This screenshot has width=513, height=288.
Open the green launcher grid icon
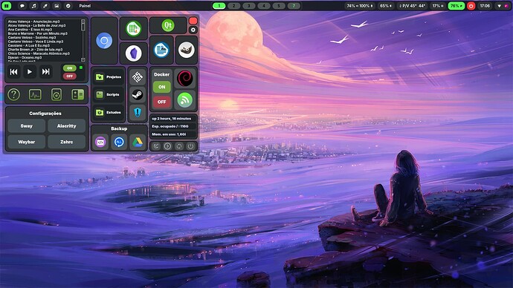coord(7,6)
